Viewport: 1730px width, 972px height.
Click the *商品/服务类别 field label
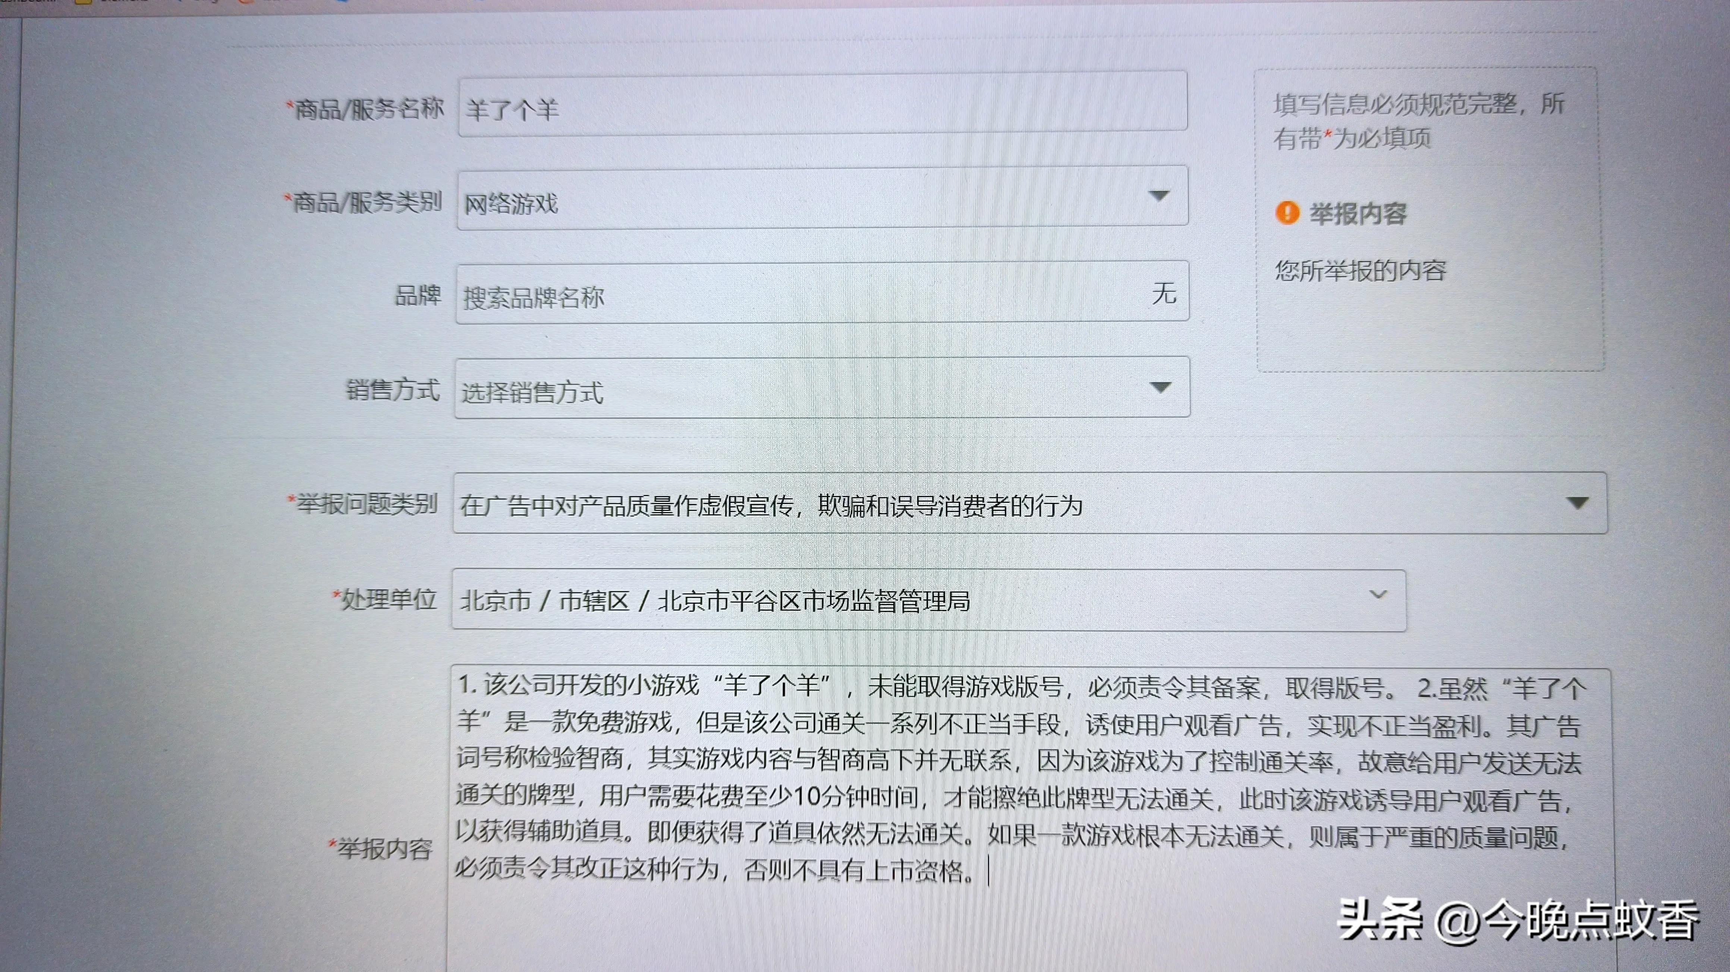click(x=363, y=201)
